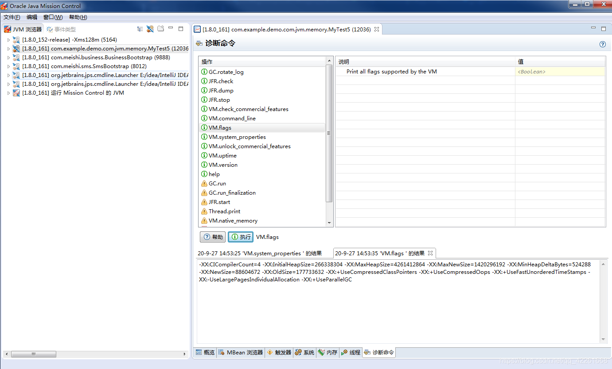The image size is (612, 369).
Task: Open the VM.system_properties result tab
Action: click(x=260, y=254)
